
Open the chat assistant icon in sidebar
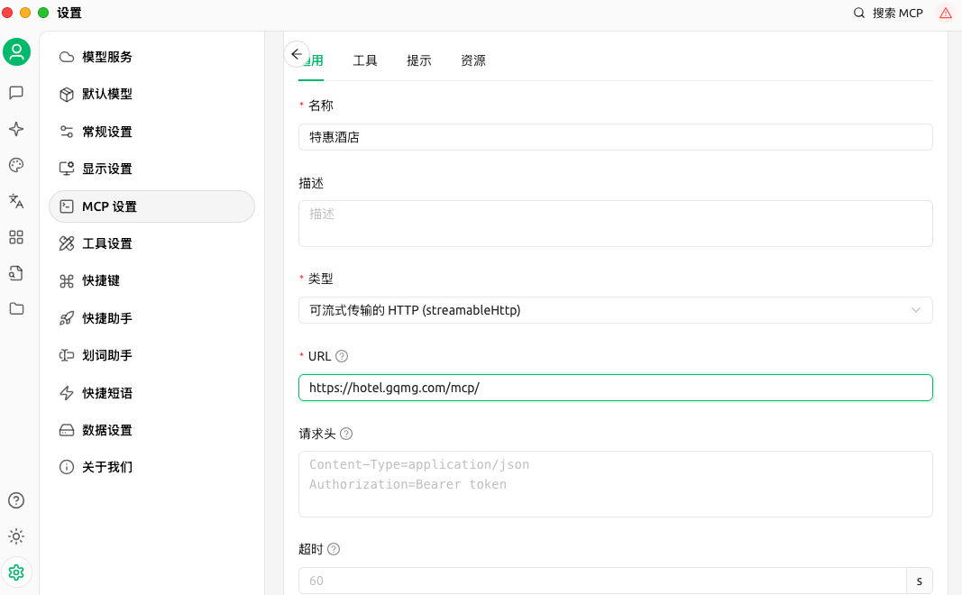click(x=16, y=93)
